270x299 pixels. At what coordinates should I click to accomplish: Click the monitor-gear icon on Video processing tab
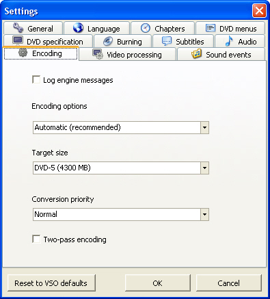pos(98,54)
